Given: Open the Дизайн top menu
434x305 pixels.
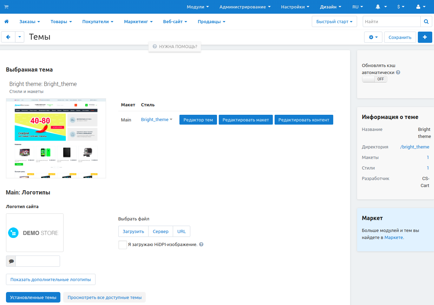Looking at the screenshot, I should pos(330,7).
